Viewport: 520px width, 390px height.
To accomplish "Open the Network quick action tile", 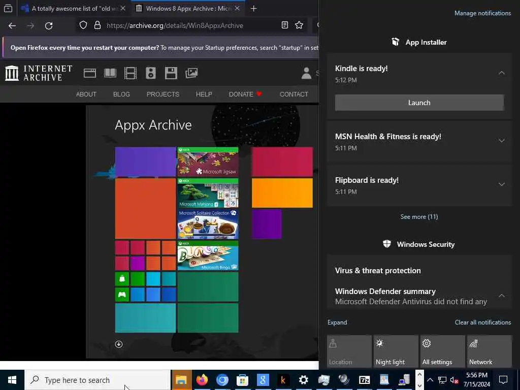I will pos(490,351).
